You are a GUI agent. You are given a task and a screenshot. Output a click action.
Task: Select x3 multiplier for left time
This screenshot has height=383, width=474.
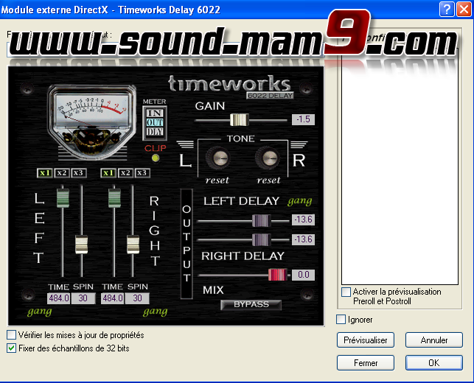[x=78, y=173]
